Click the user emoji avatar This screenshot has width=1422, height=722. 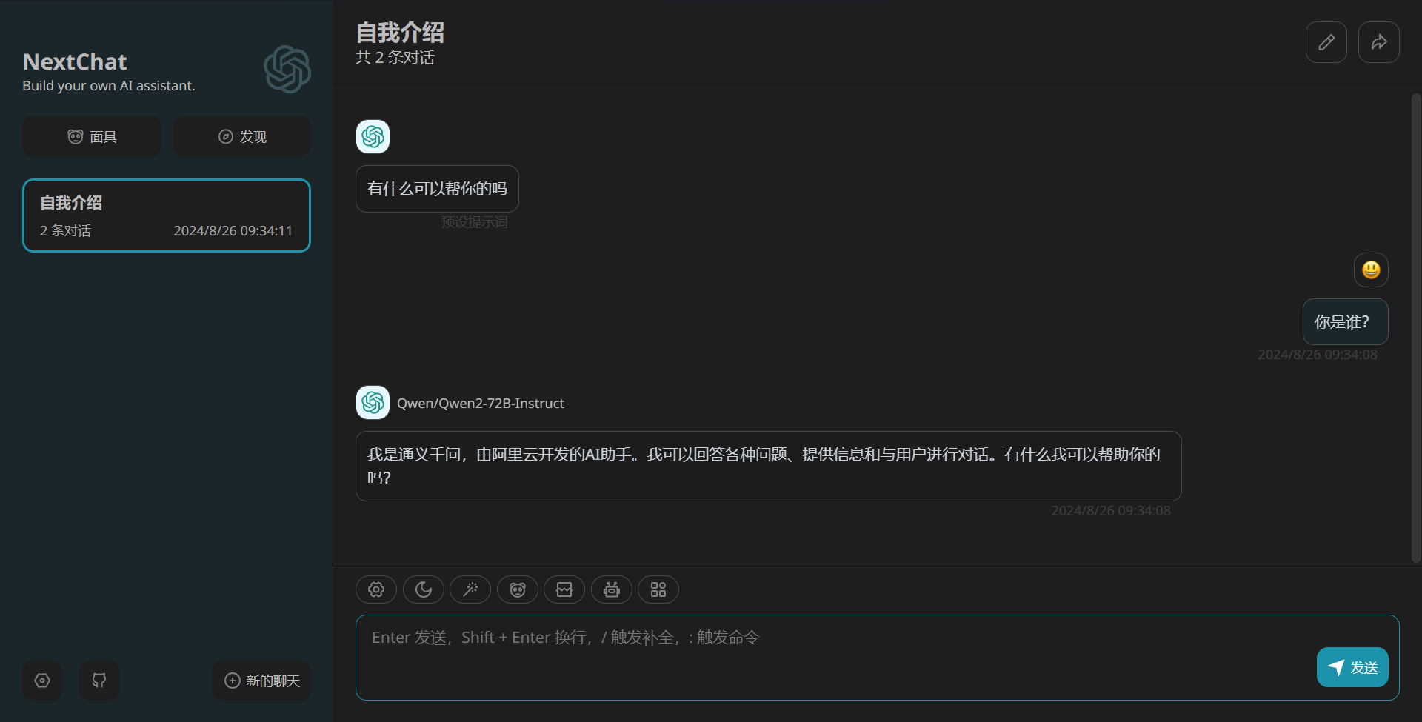click(1371, 270)
